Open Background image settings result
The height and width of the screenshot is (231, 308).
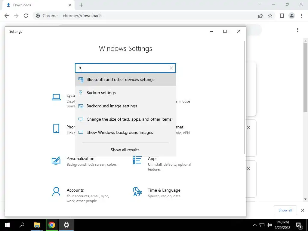(x=125, y=106)
